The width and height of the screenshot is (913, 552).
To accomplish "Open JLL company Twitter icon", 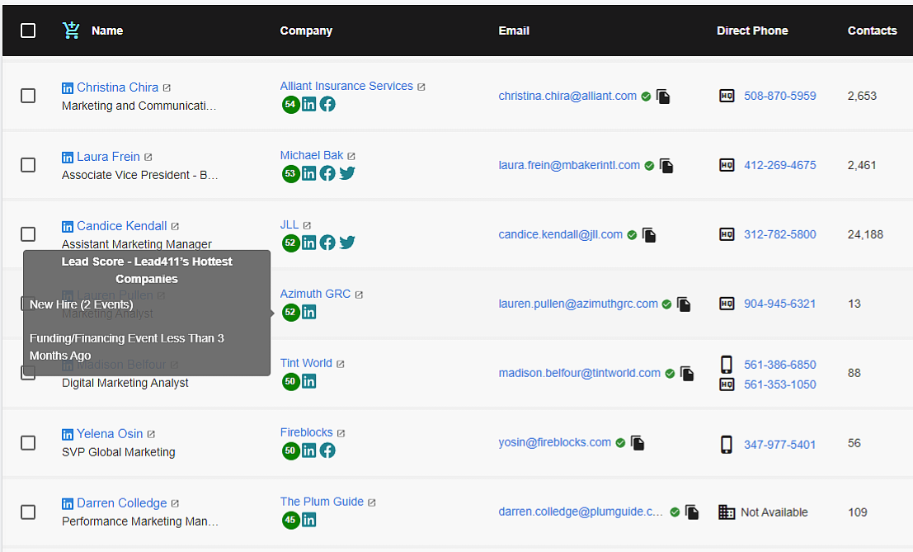I will 347,243.
